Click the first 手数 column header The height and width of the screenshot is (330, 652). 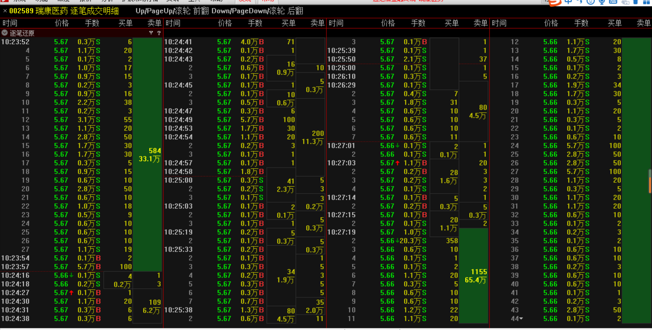(92, 23)
